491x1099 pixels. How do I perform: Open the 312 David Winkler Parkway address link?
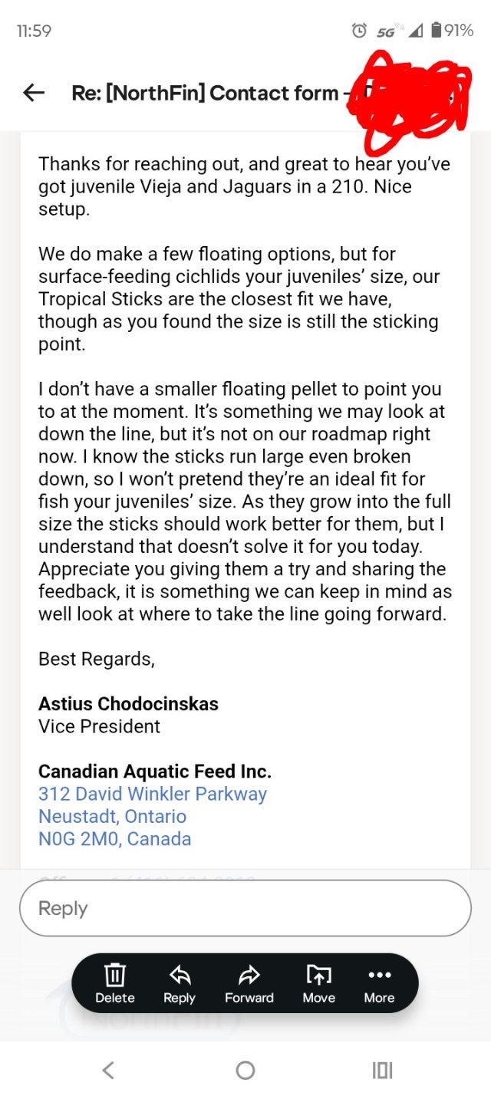click(x=153, y=794)
